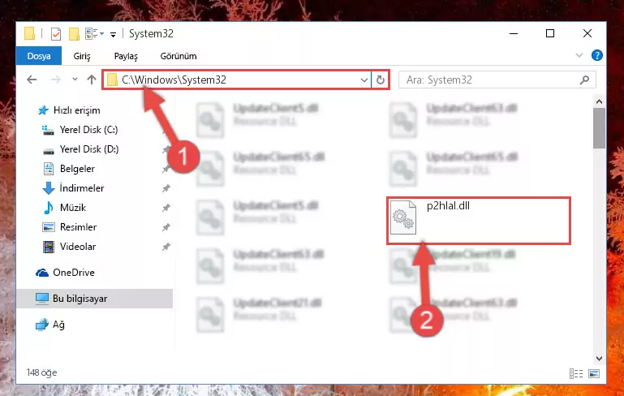Screen dimensions: 624x396
Task: Go up one folder level arrow
Action: point(92,80)
